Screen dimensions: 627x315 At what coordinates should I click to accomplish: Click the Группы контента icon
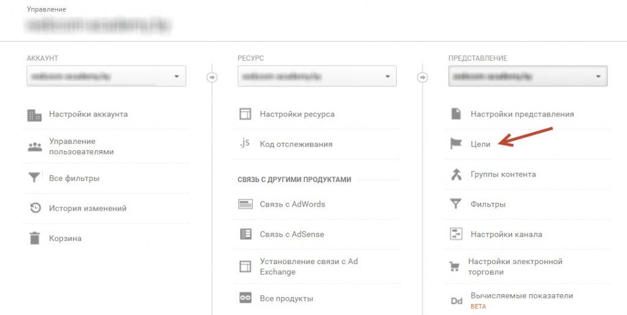(456, 175)
